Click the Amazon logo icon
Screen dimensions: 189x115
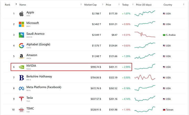point(21,56)
